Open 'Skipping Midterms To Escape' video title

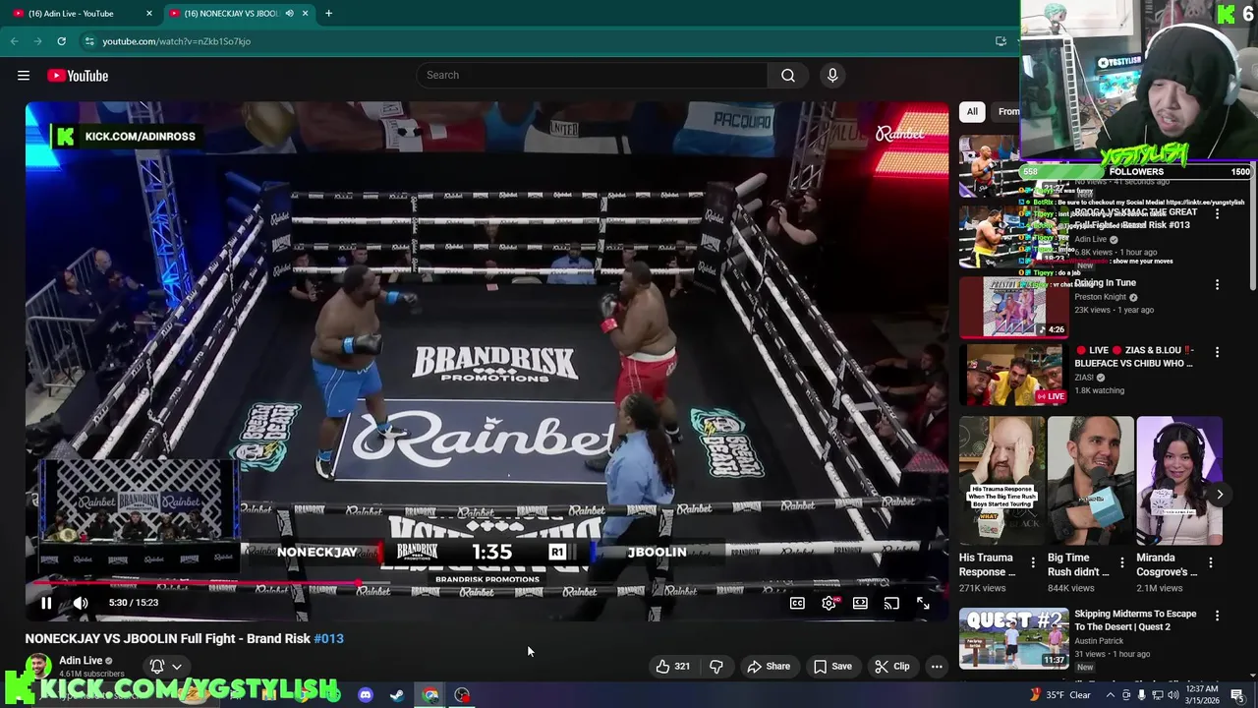click(1135, 620)
